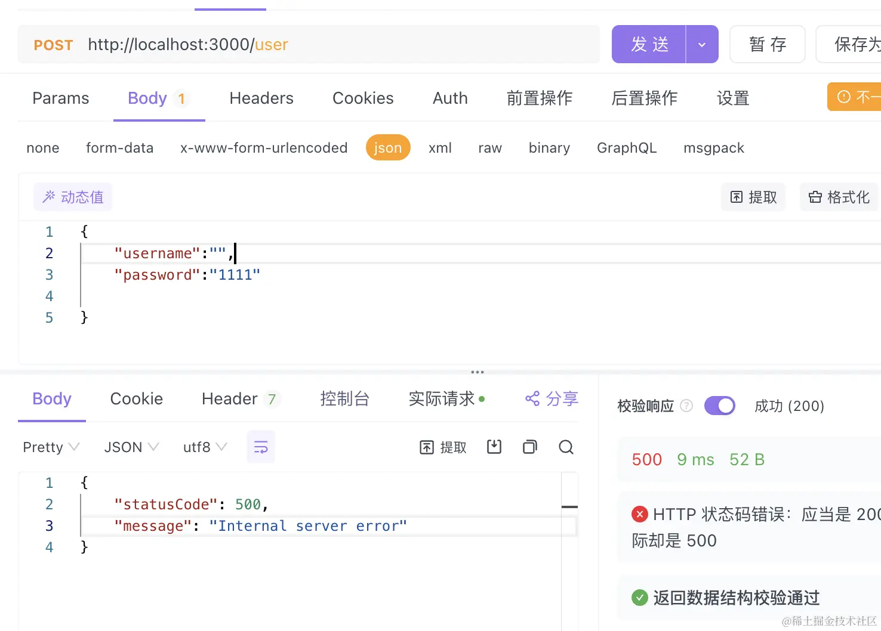Click the help icon beside 校验响应
881x631 pixels.
[686, 406]
